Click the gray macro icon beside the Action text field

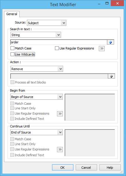(111, 76)
